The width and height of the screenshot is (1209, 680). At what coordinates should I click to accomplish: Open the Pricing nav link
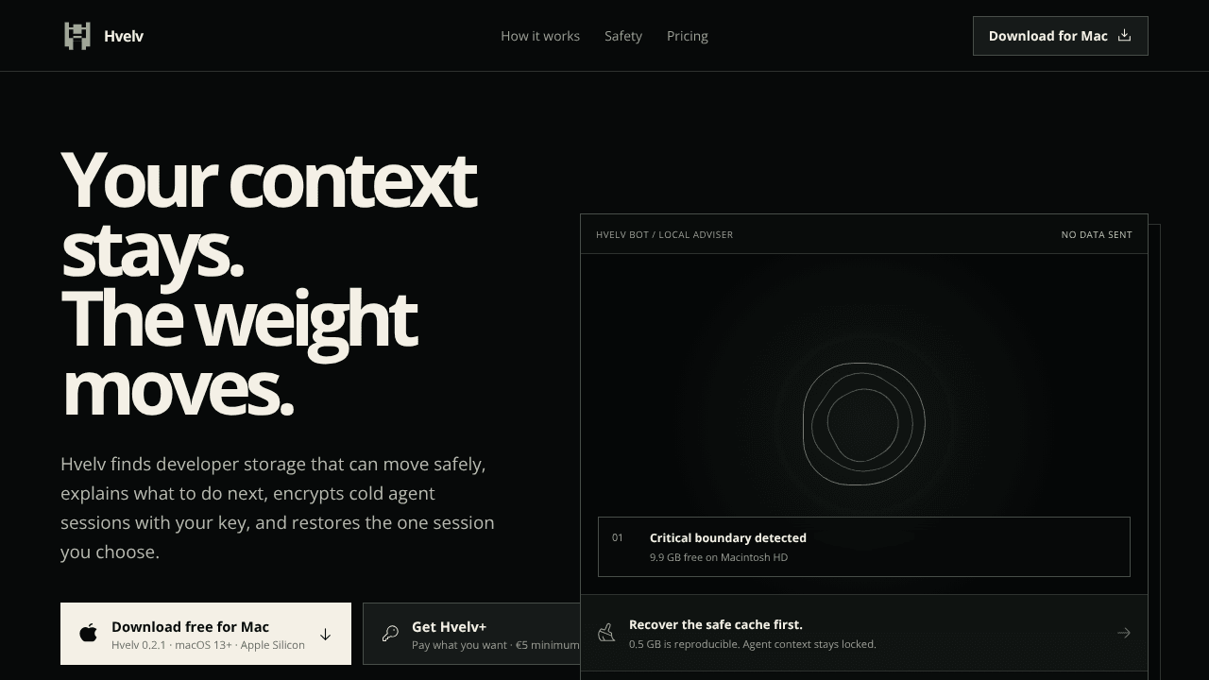(x=688, y=36)
